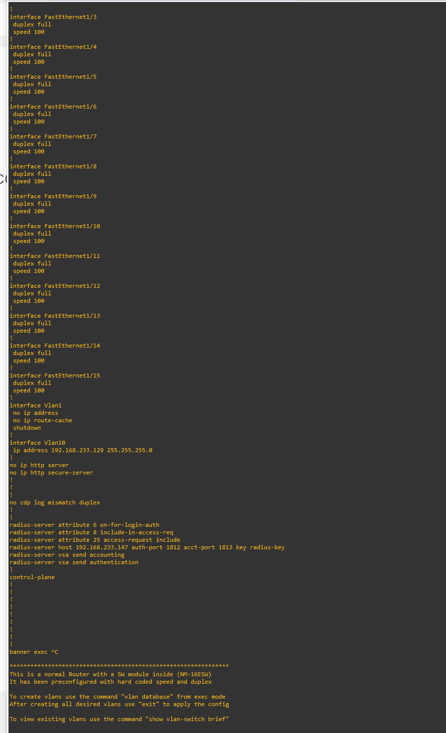Click 'no cdp log mismatch duplex' line

coord(55,502)
